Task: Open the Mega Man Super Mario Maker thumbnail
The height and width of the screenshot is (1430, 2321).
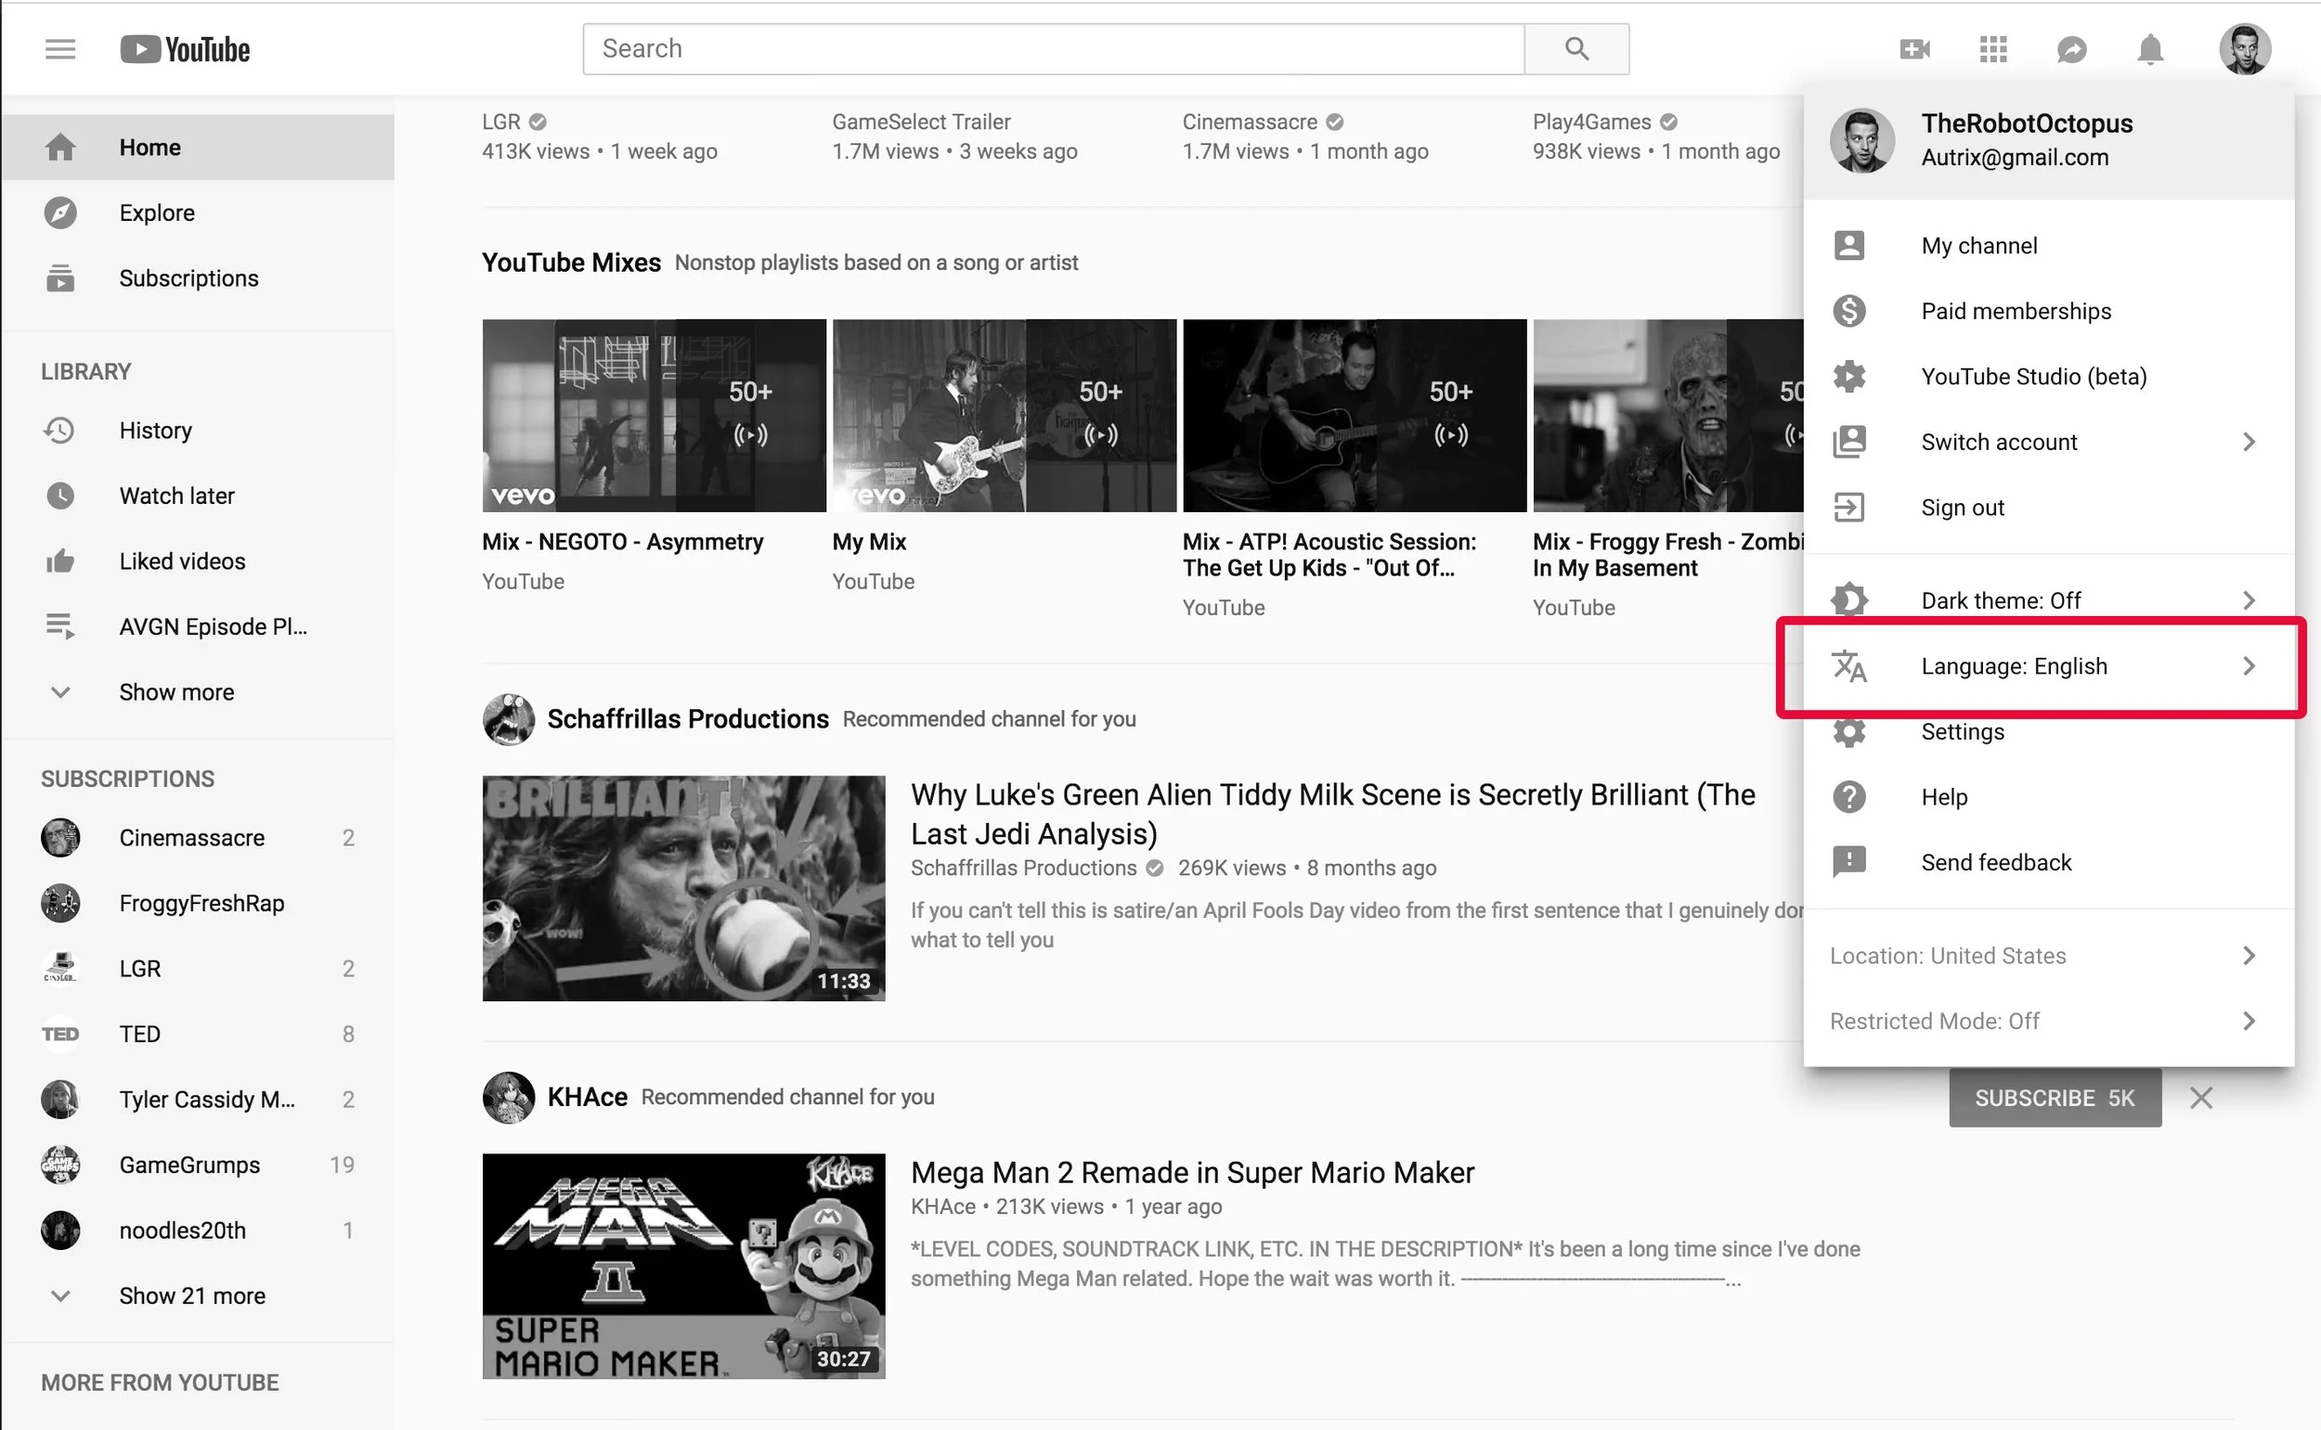Action: tap(683, 1267)
